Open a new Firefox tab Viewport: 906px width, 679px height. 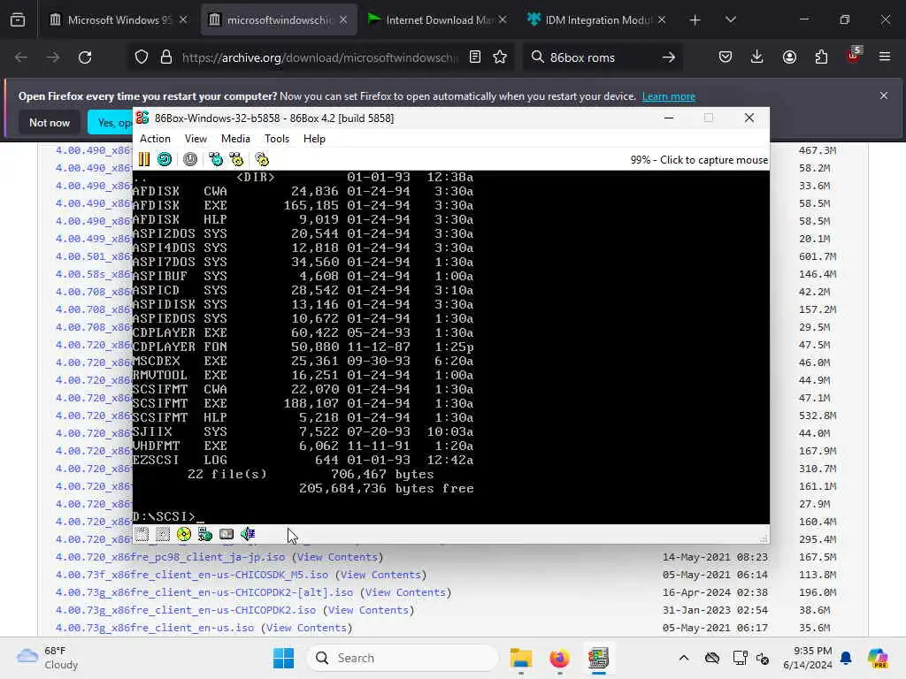coord(695,20)
